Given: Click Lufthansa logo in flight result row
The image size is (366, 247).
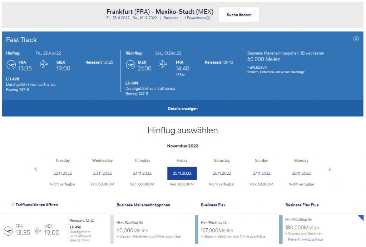Looking at the screenshot, I should tap(9, 231).
